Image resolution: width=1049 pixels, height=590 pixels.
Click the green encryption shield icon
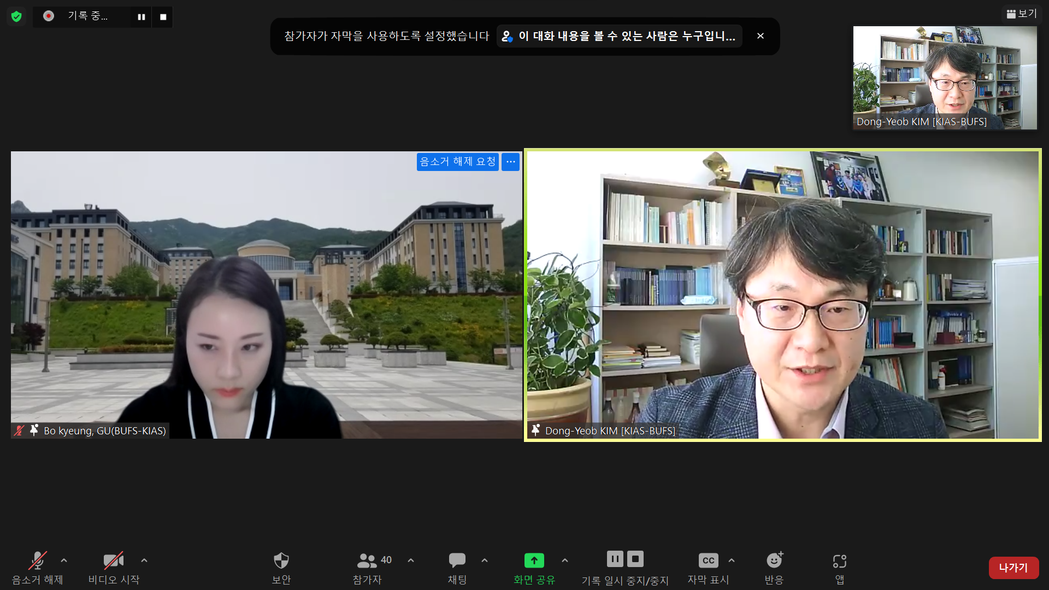16,16
